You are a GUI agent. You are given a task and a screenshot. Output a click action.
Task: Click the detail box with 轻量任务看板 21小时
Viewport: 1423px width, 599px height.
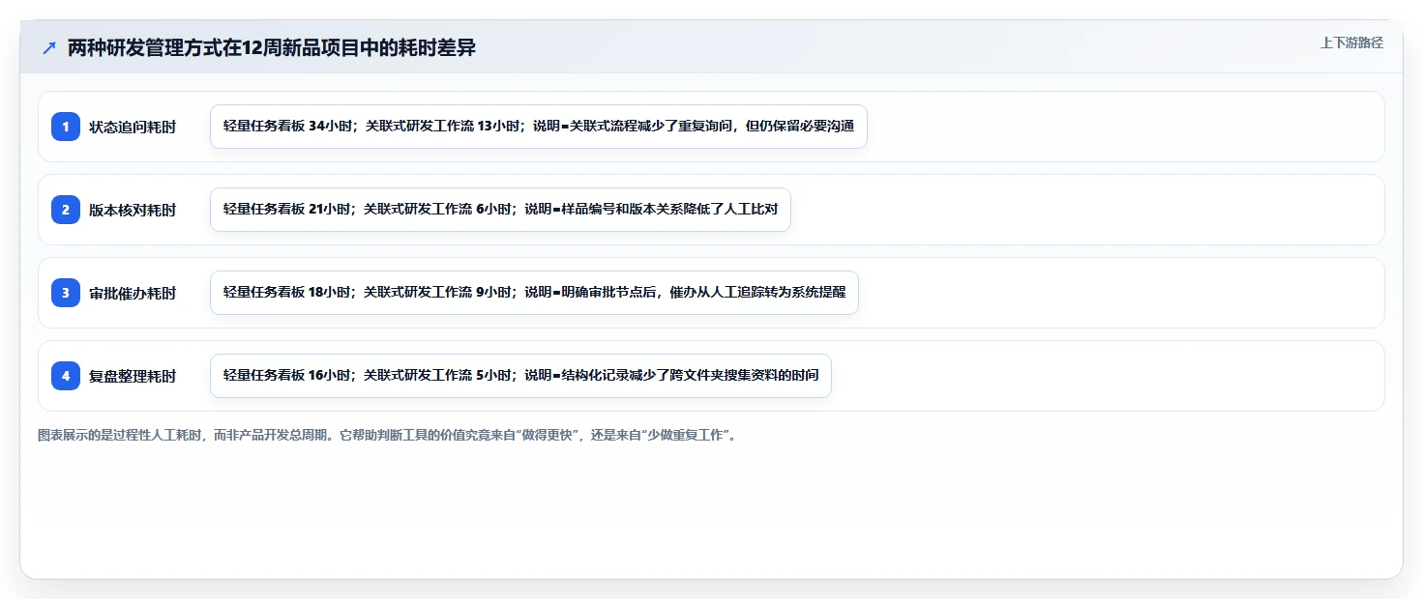tap(500, 210)
